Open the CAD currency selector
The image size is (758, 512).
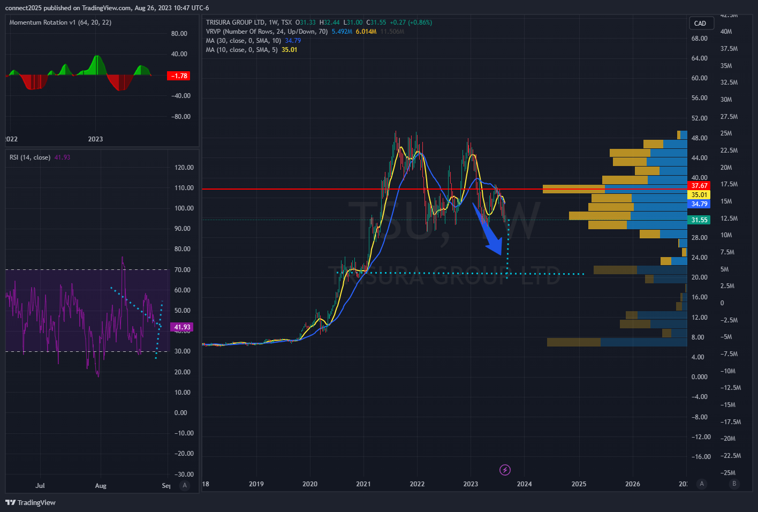(700, 24)
